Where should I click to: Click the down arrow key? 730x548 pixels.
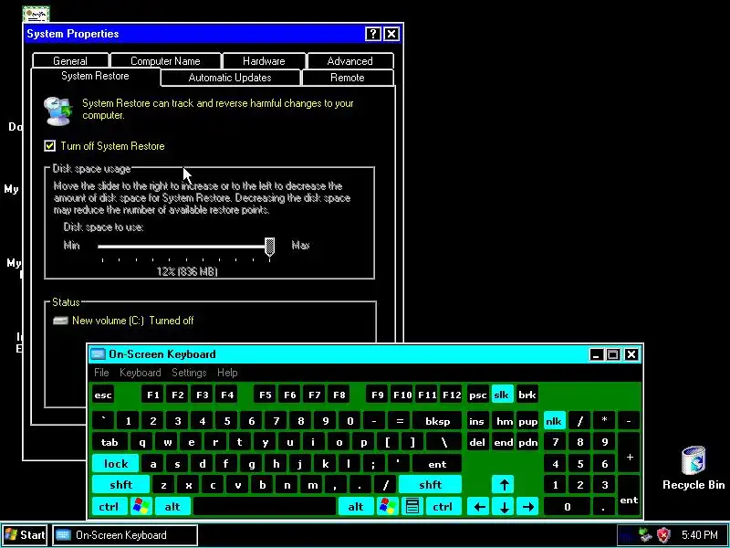[504, 507]
